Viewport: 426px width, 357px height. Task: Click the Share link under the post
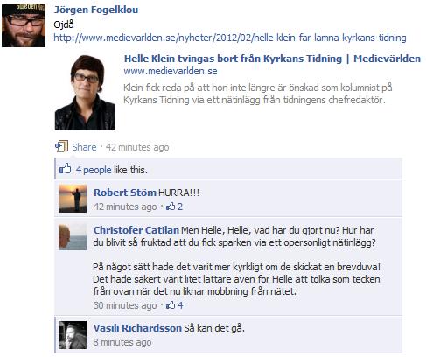click(x=84, y=147)
